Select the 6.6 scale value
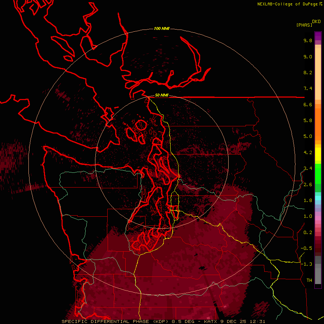 [x=308, y=104]
